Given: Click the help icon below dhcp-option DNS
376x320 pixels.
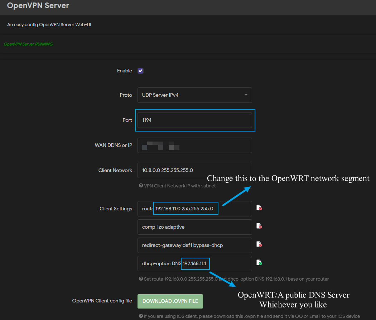Looking at the screenshot, I should (x=140, y=279).
